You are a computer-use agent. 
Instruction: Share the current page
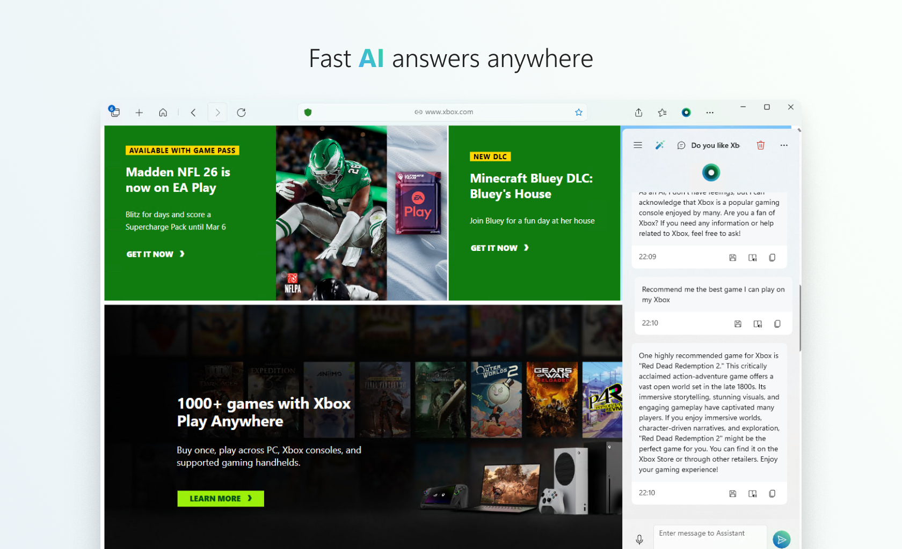(638, 113)
